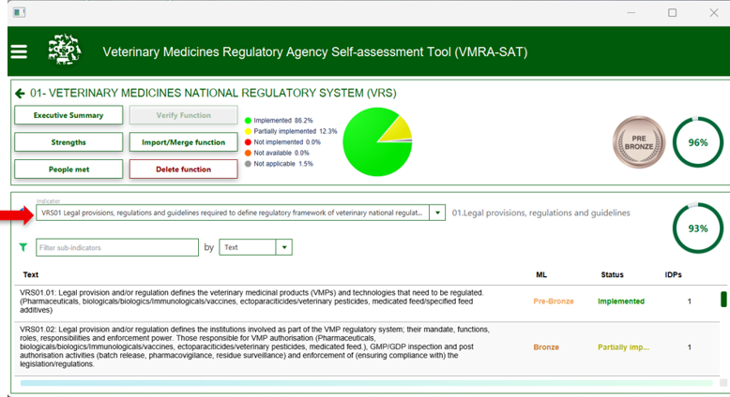Click Pre-Bronze maturity level cell
The image size is (730, 397).
click(x=554, y=301)
